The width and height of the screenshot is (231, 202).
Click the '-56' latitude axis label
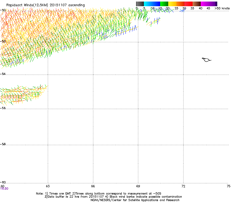(x=3, y=108)
